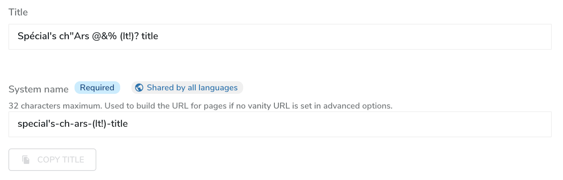Viewport: 563px width, 180px height.
Task: Click the "Shared by all languages" label
Action: pyautogui.click(x=192, y=88)
